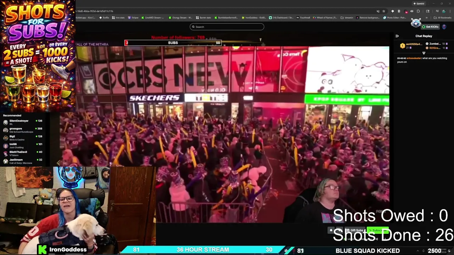Open the BilethTheDevil recommended channel

click(23, 153)
